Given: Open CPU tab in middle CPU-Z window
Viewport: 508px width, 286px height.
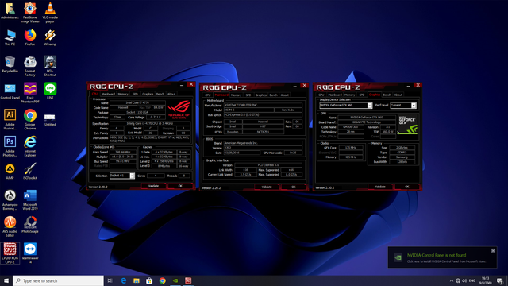Looking at the screenshot, I should pos(208,95).
